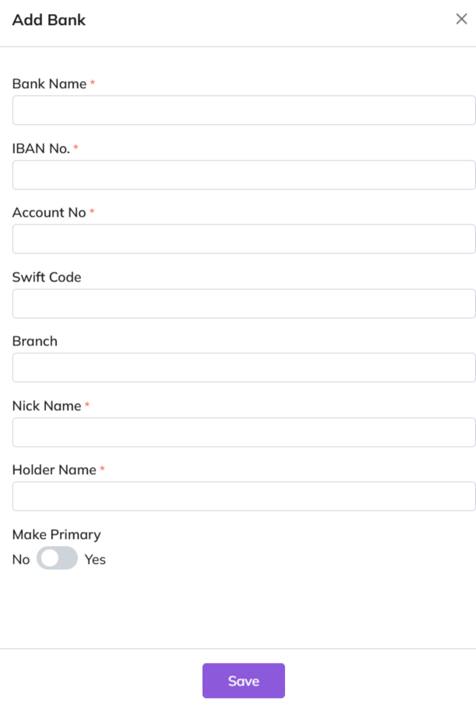This screenshot has width=476, height=705.
Task: Select the Account No input field
Action: [x=244, y=239]
